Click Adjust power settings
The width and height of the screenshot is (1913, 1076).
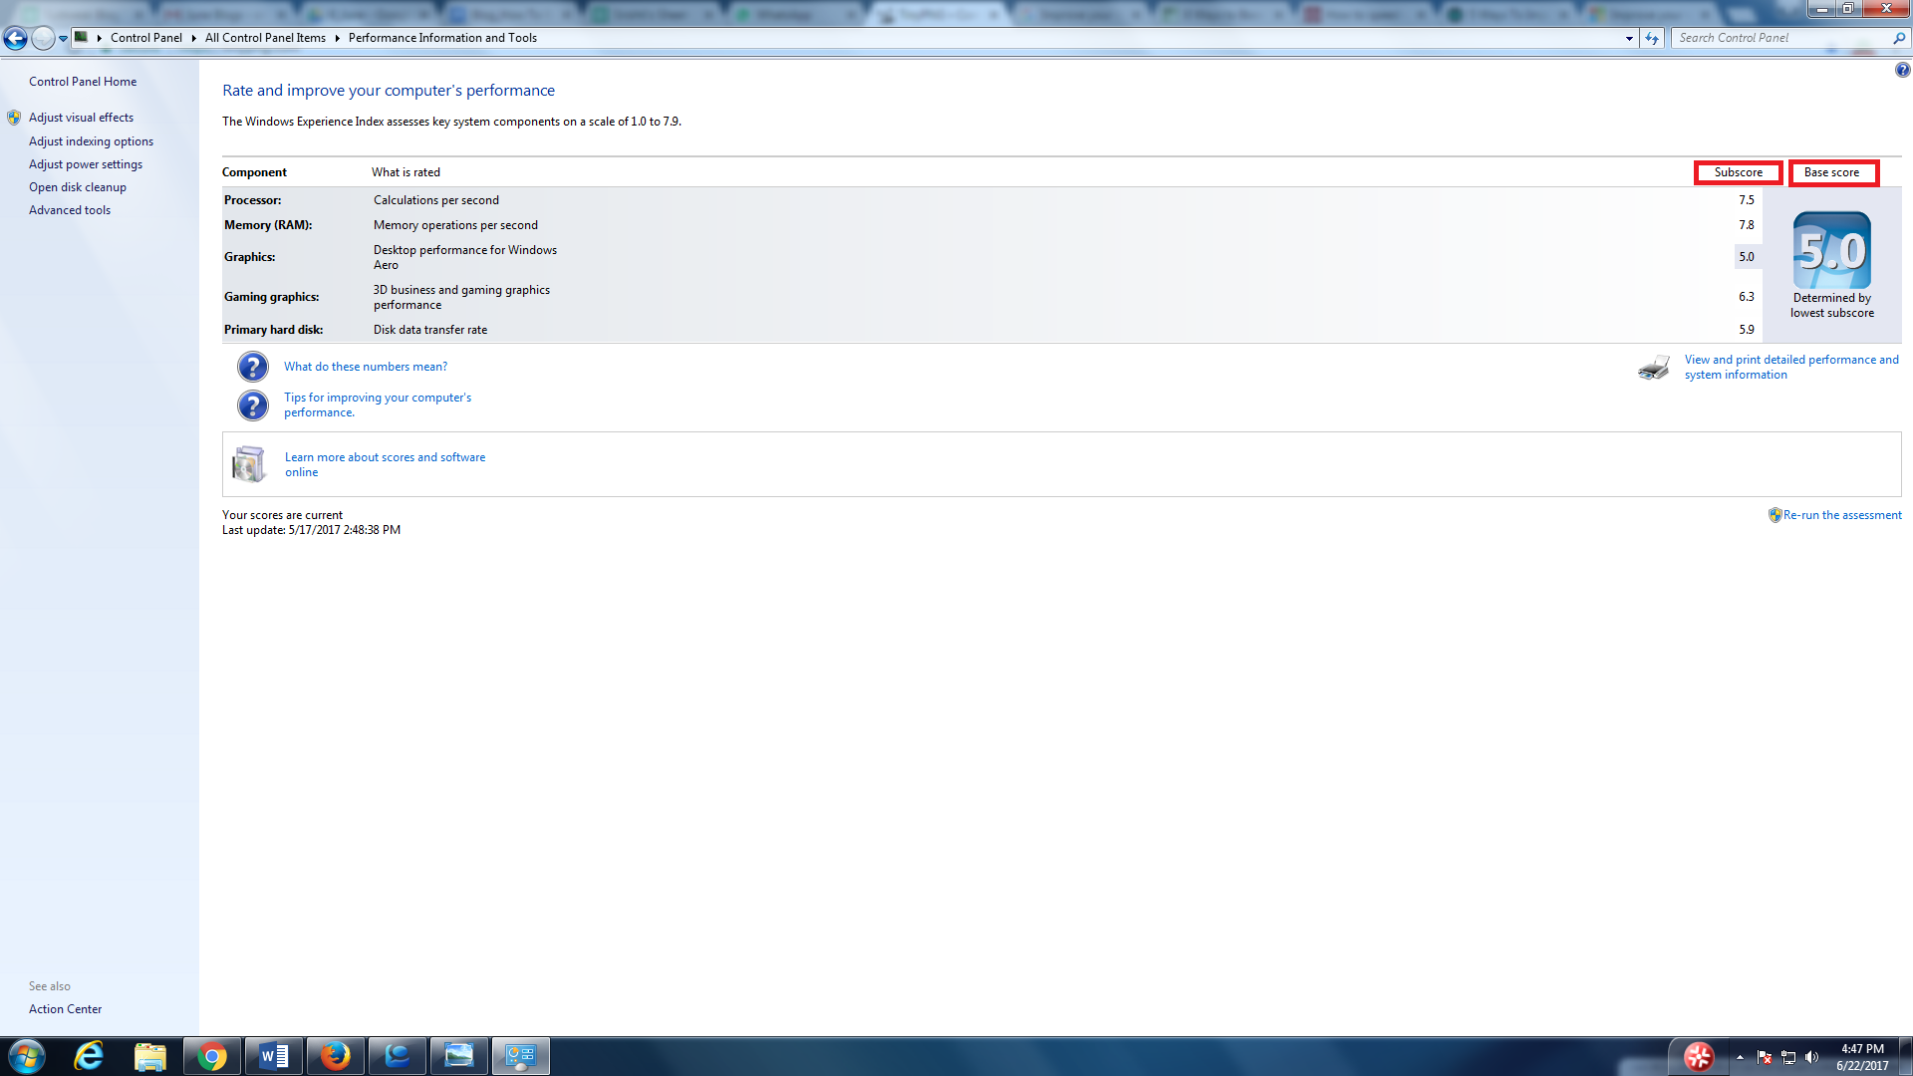pyautogui.click(x=86, y=163)
